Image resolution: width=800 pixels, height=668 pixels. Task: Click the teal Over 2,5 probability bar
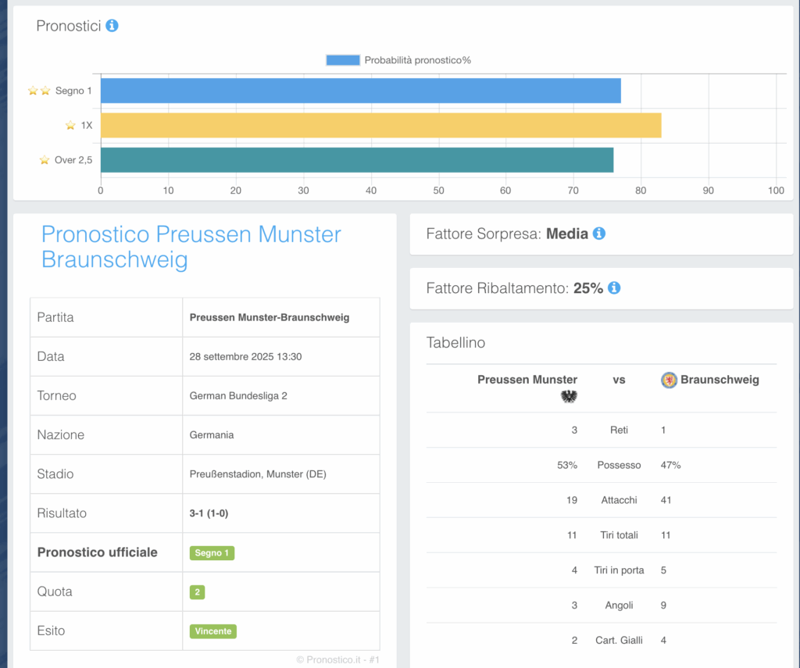[x=356, y=160]
